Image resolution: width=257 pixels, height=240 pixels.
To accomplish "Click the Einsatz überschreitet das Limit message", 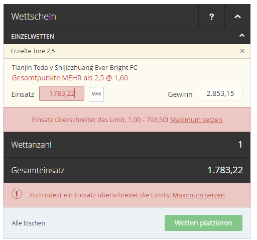I will coord(100,120).
